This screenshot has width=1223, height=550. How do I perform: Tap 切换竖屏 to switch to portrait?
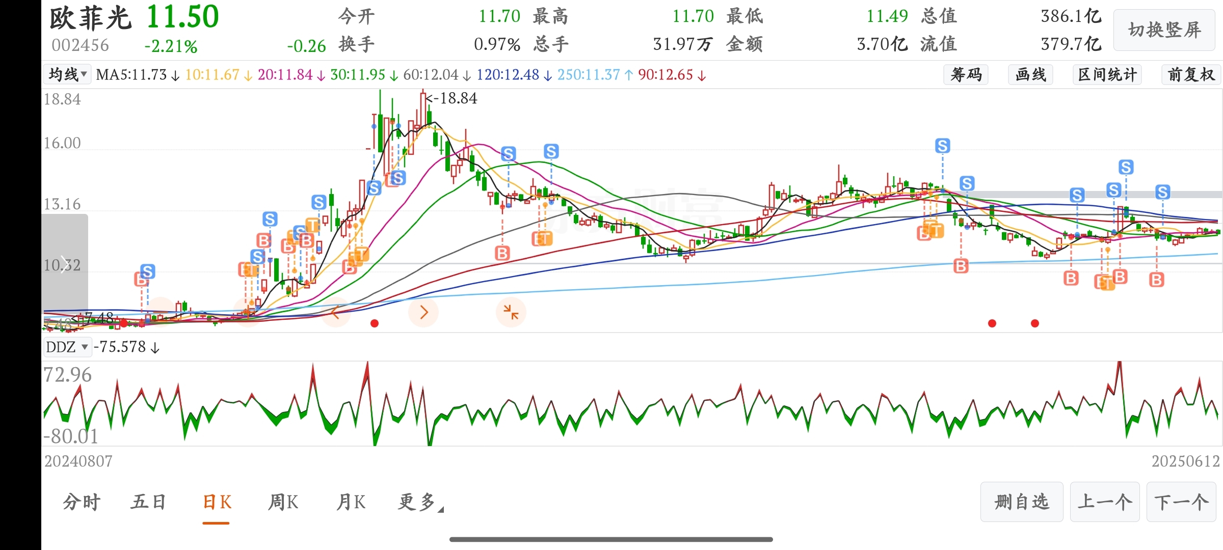(x=1164, y=30)
